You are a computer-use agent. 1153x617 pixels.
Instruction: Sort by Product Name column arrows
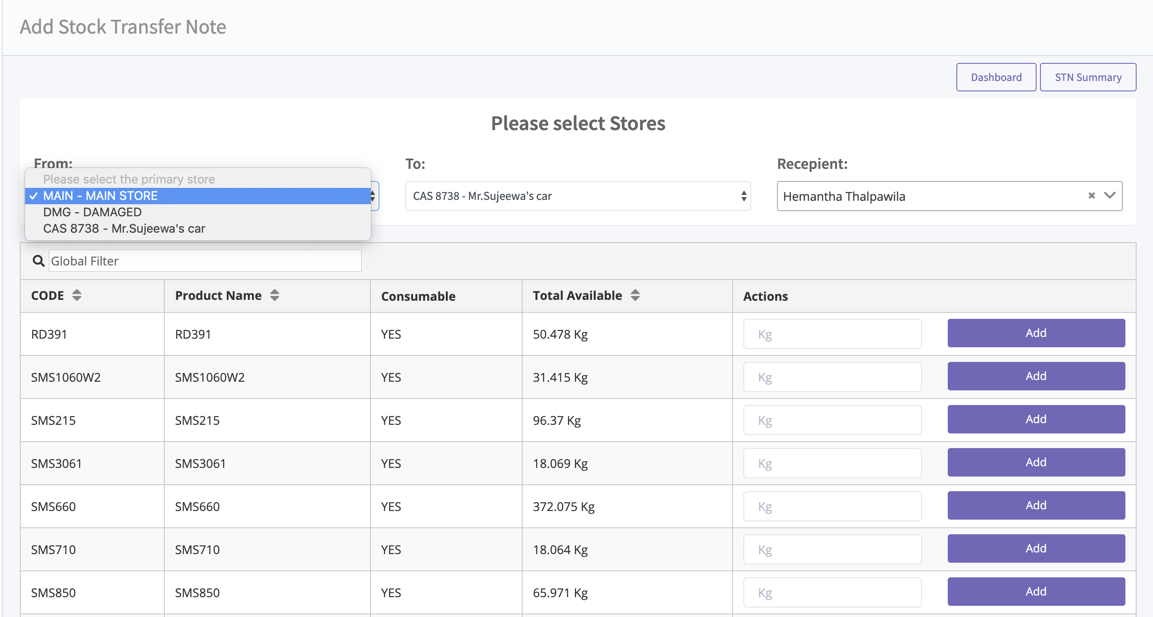click(274, 295)
